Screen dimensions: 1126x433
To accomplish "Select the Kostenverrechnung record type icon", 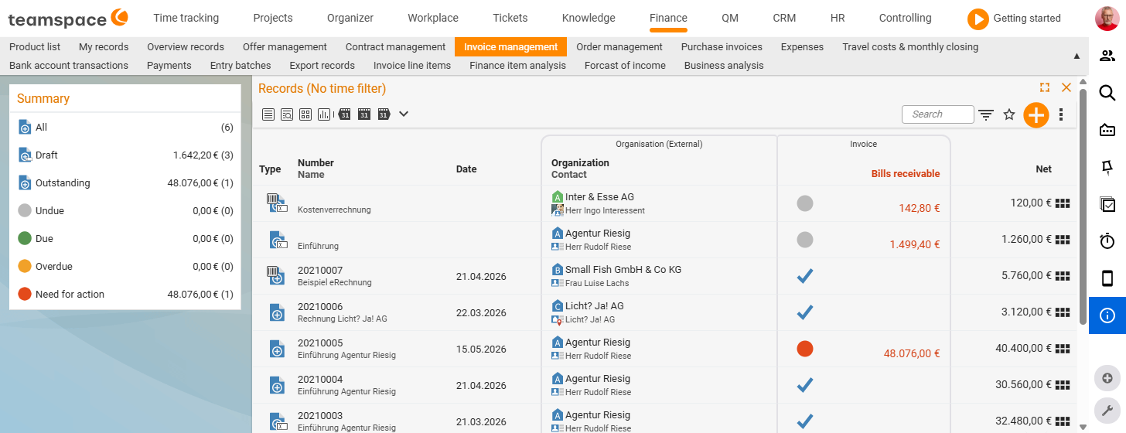I will click(277, 203).
